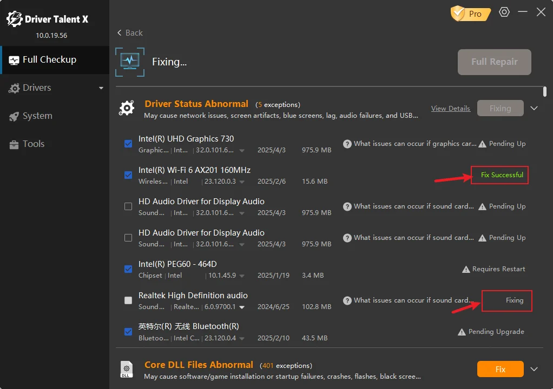Screen dimensions: 553x389
Task: Open settings via the hexagon gear icon
Action: (504, 12)
